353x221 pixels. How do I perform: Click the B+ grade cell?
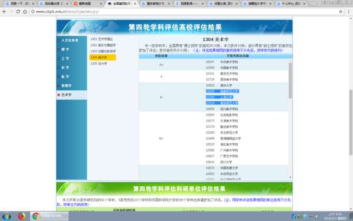point(161,138)
